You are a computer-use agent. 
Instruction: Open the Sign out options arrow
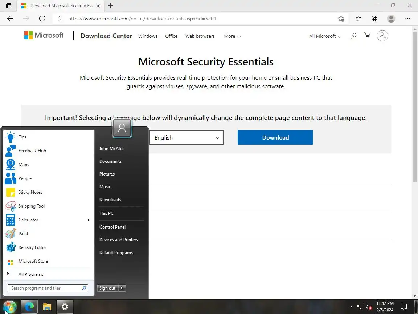point(122,288)
